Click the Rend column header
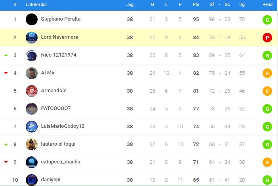 [x=267, y=4]
